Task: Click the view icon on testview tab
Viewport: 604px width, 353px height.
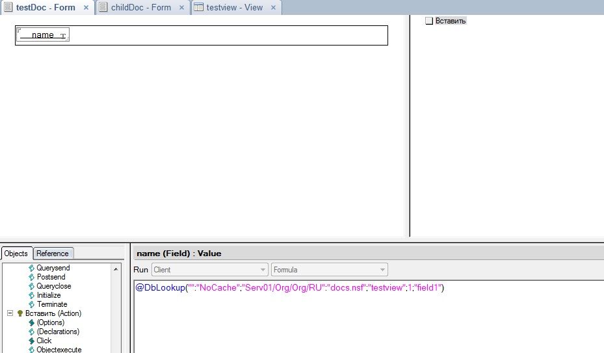Action: 199,7
